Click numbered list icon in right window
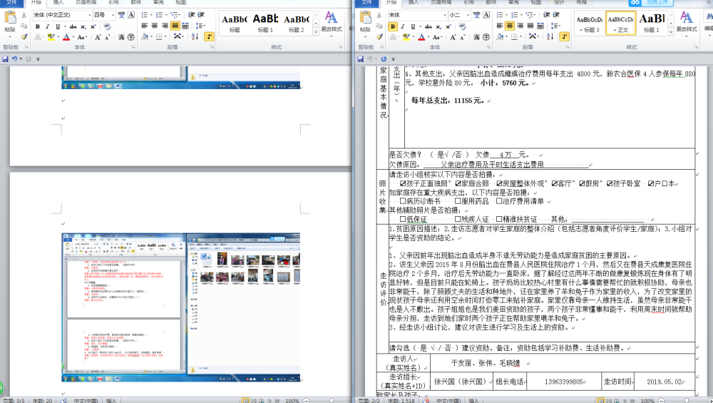713x403 pixels. pos(514,15)
